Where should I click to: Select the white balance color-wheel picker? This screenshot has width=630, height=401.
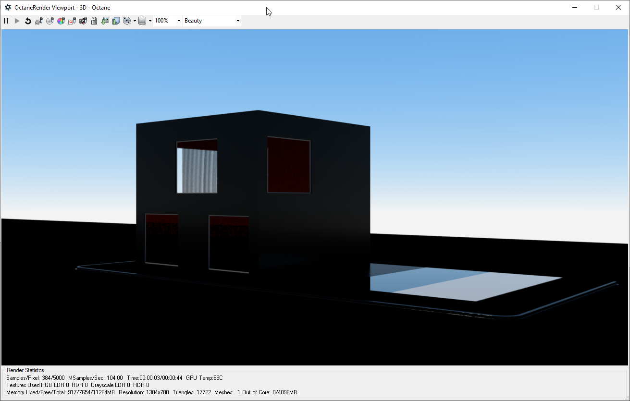pyautogui.click(x=61, y=21)
